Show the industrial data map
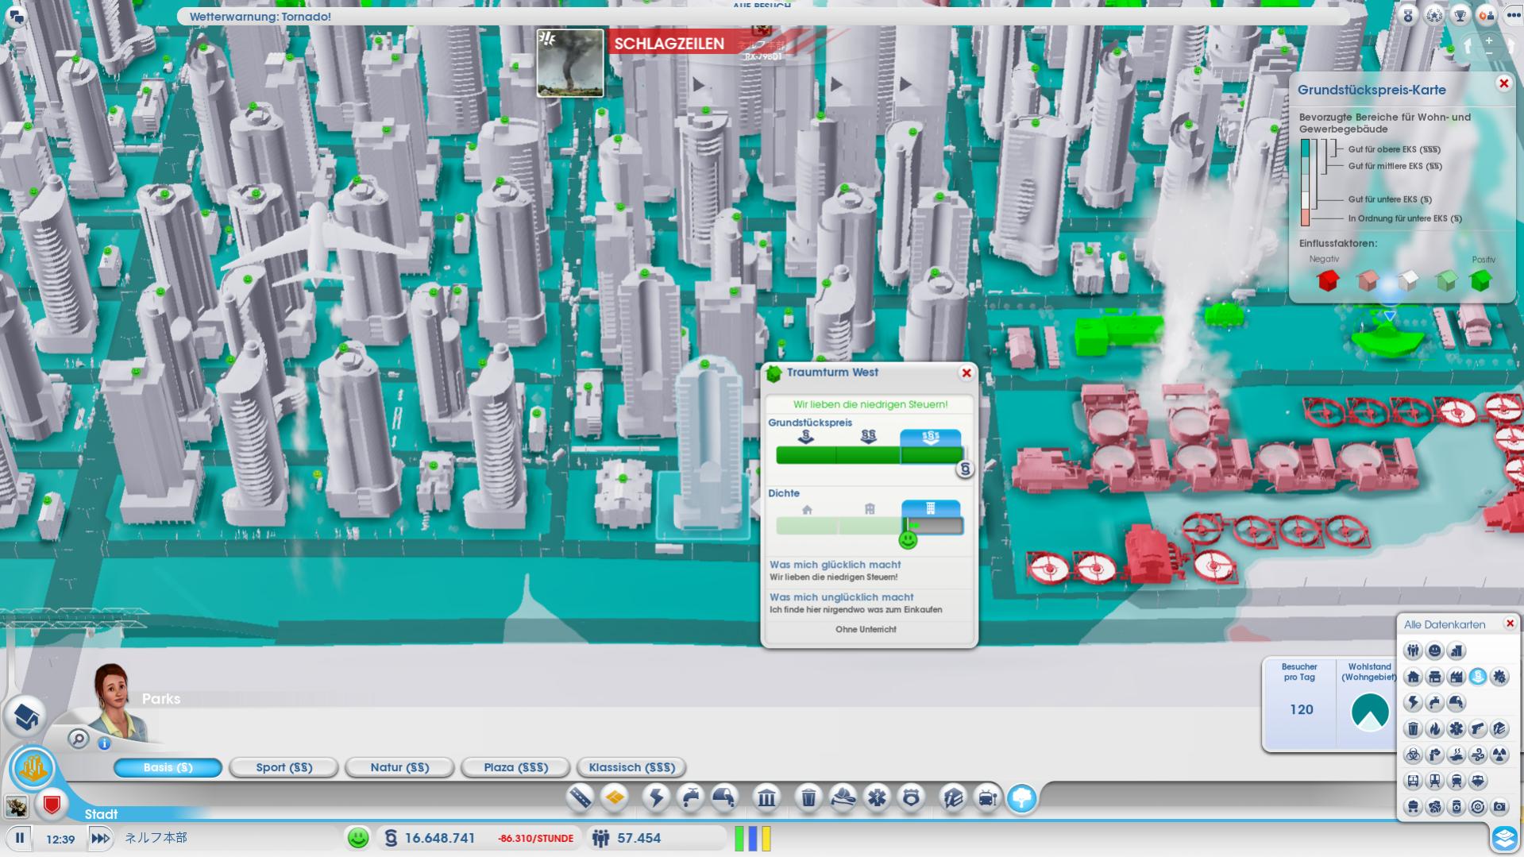The height and width of the screenshot is (857, 1524). coord(1456,677)
